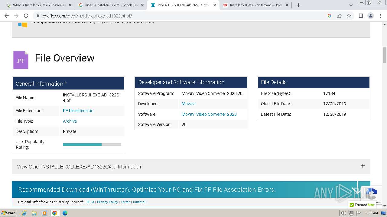
Task: Open Action Center flag icon
Action: tap(358, 213)
